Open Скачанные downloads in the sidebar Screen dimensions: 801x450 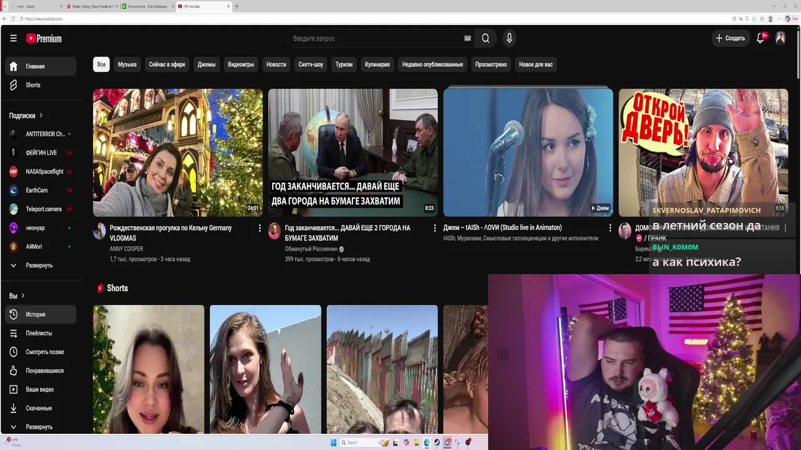tap(41, 408)
